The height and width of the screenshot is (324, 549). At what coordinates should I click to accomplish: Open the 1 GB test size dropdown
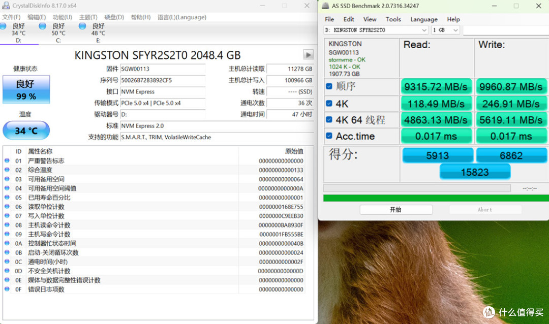[x=445, y=30]
